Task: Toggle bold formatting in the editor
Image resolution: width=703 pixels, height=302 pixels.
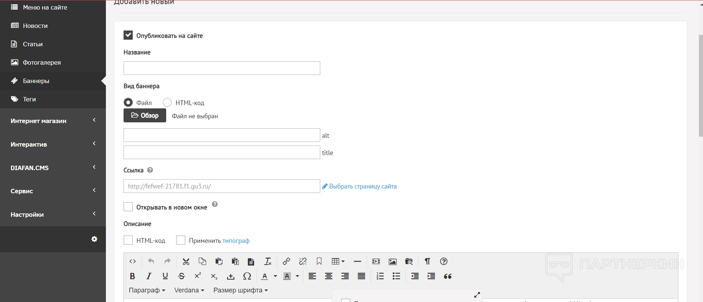Action: click(x=132, y=276)
